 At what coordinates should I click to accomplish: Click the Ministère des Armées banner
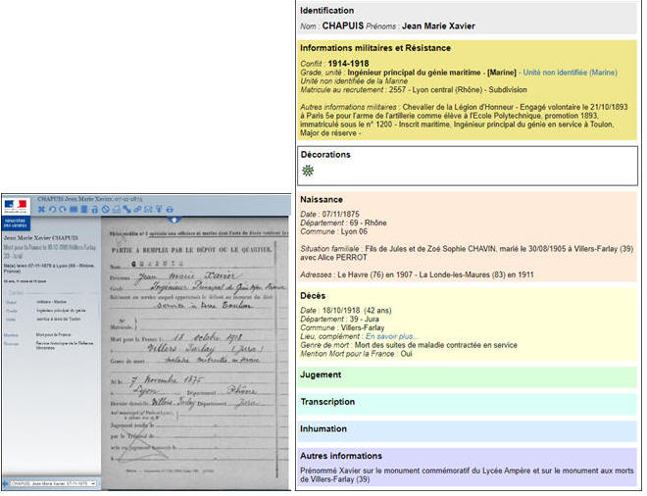tap(16, 223)
